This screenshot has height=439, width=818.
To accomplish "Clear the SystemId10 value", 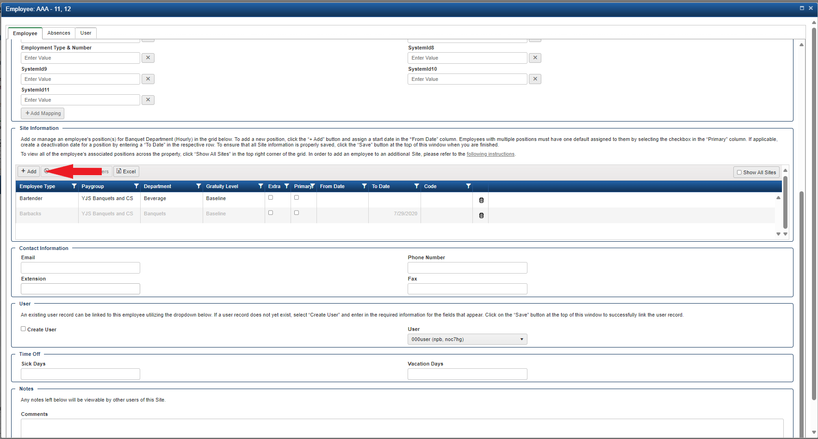I will [x=535, y=79].
